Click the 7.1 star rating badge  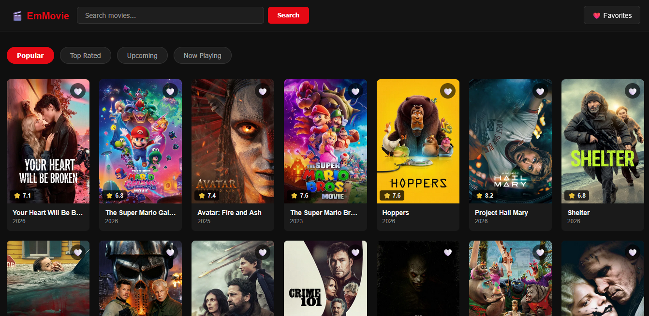[x=22, y=196]
